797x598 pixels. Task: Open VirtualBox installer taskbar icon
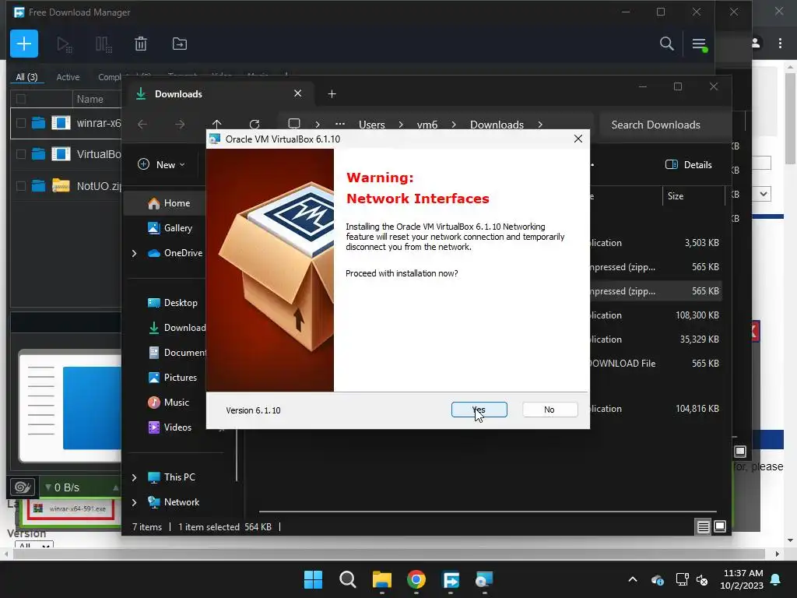tap(484, 579)
